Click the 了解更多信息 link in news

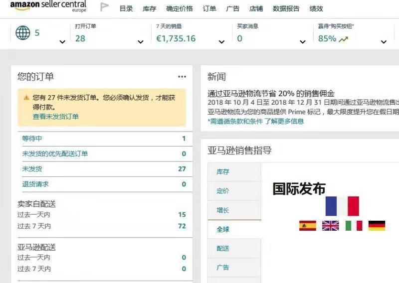[x=284, y=121]
